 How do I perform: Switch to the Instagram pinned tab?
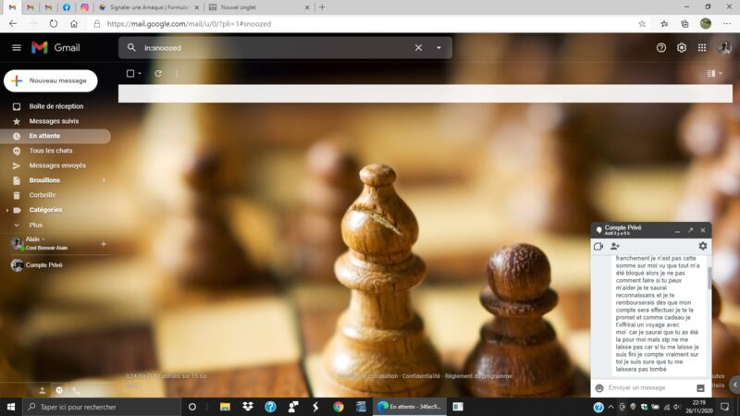pyautogui.click(x=84, y=7)
